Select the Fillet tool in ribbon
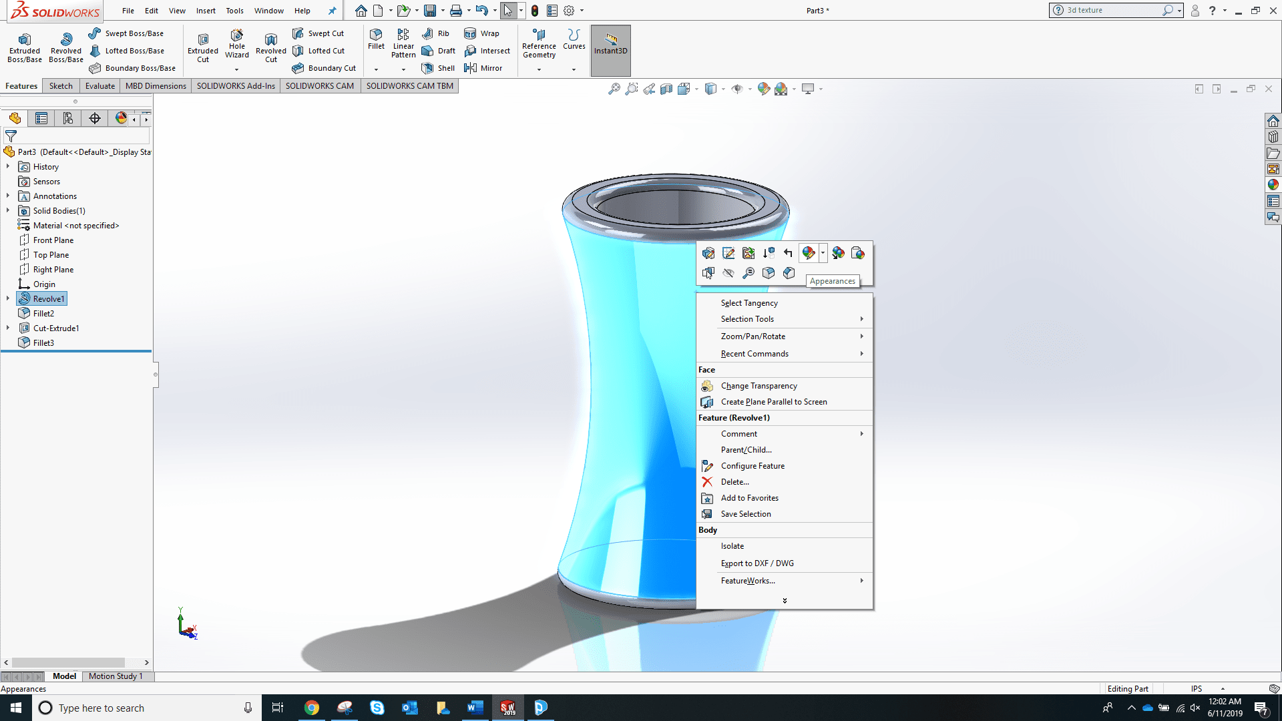Screen dimensions: 1282x721 (376, 39)
